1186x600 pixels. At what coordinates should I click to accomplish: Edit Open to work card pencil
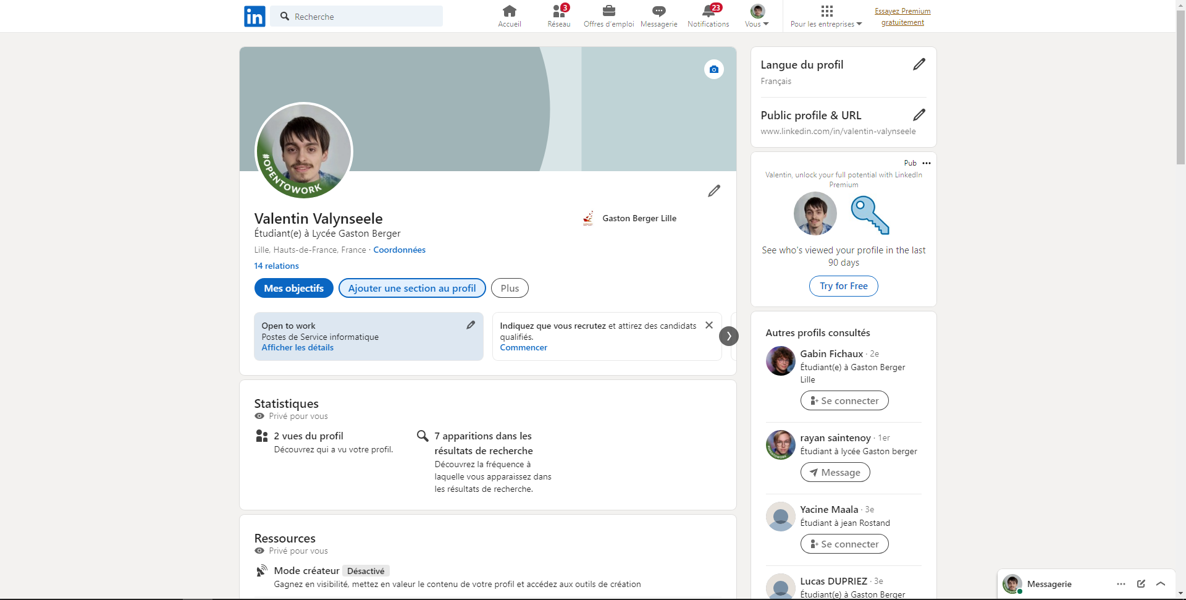(471, 325)
